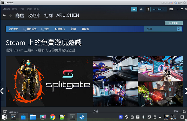Launch the Discover software store taskbar icon

(x=23, y=117)
